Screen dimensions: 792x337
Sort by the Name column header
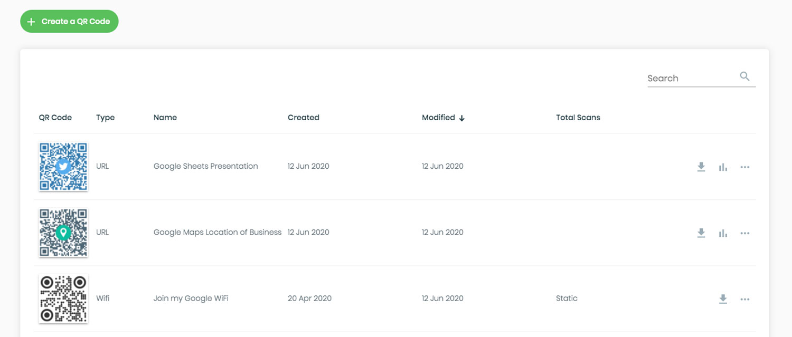(x=165, y=118)
